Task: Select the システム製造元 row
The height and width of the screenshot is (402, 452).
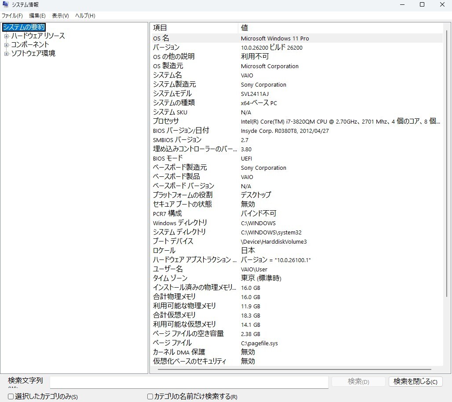Action: pos(297,84)
